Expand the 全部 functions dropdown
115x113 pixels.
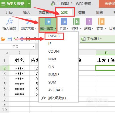coord(68,29)
